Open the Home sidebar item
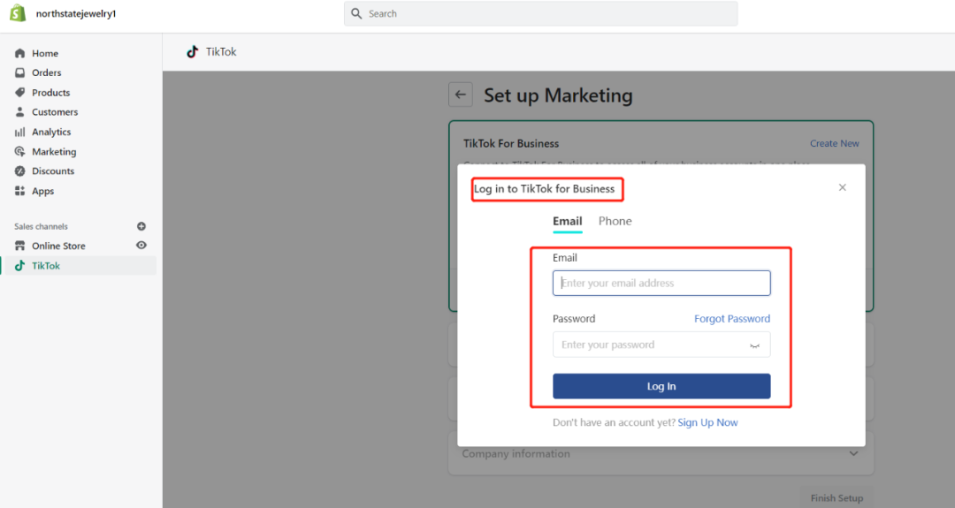The image size is (955, 508). click(45, 54)
